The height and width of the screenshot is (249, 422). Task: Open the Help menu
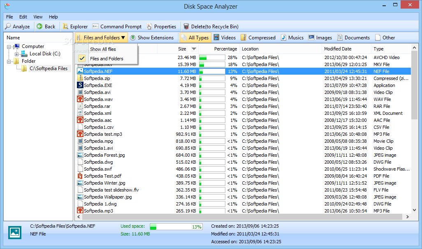(53, 17)
